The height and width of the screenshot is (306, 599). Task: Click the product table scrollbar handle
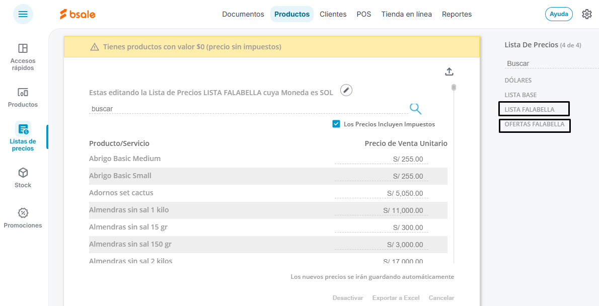click(x=454, y=88)
